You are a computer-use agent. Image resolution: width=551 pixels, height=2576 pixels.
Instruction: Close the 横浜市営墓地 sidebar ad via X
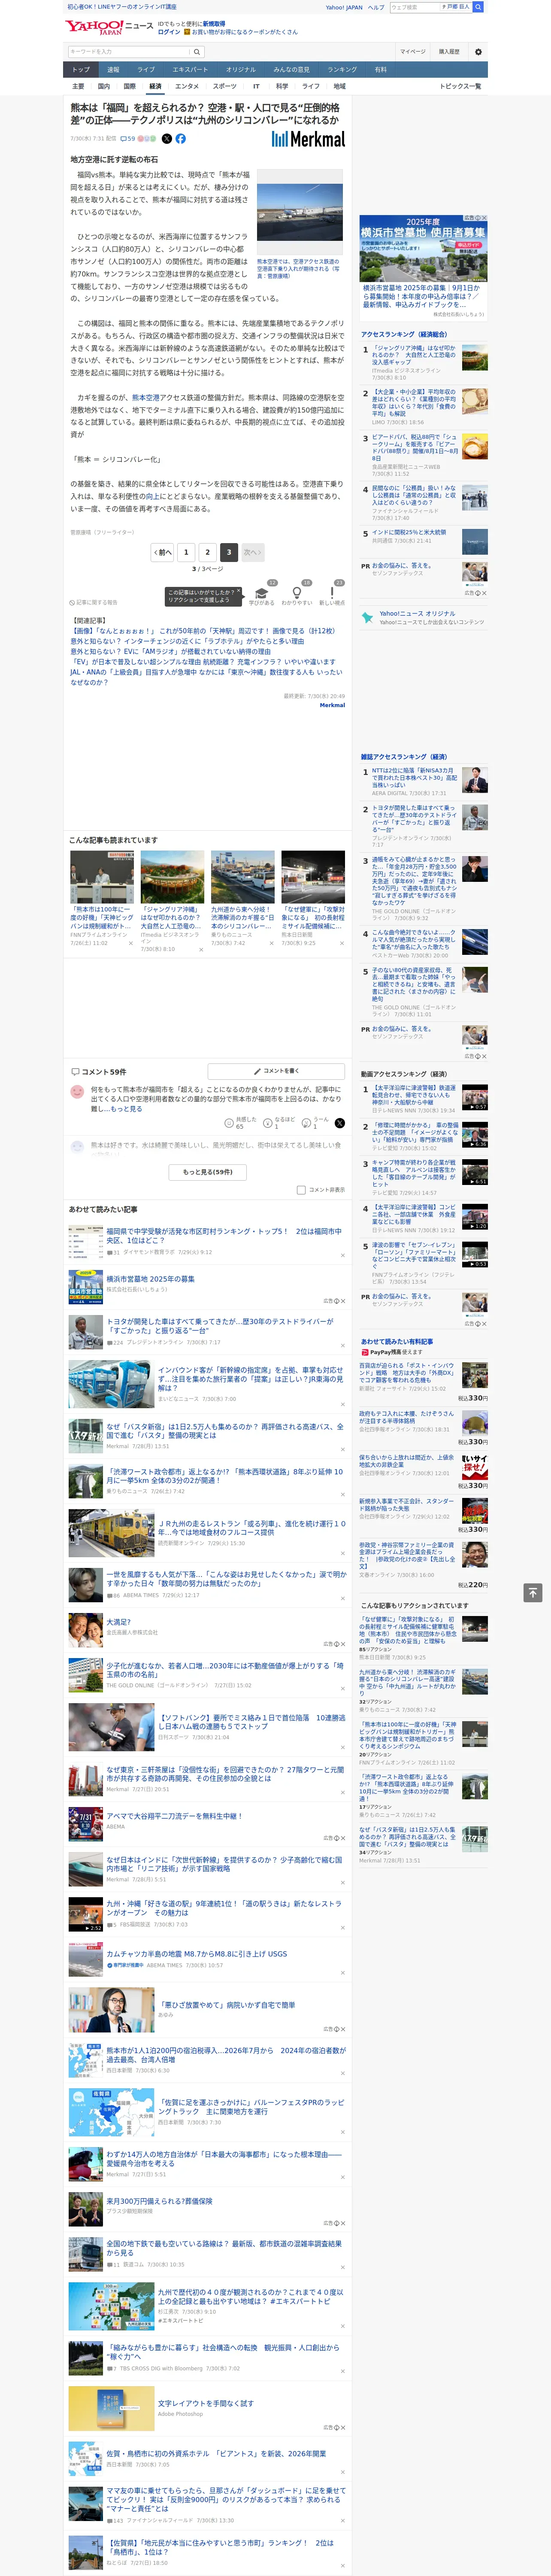coord(484,218)
